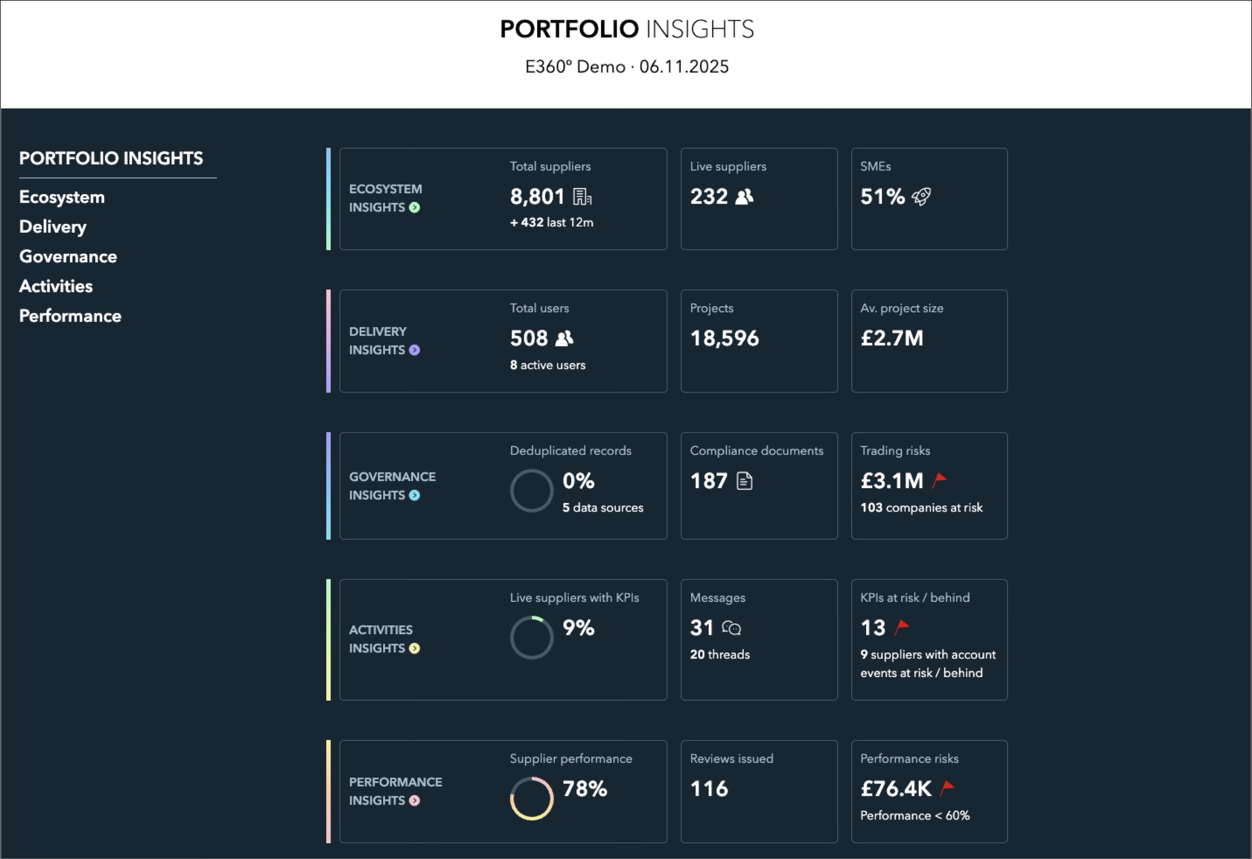Viewport: 1252px width, 859px height.
Task: Open the Reviews issued 116 card
Action: pos(759,792)
